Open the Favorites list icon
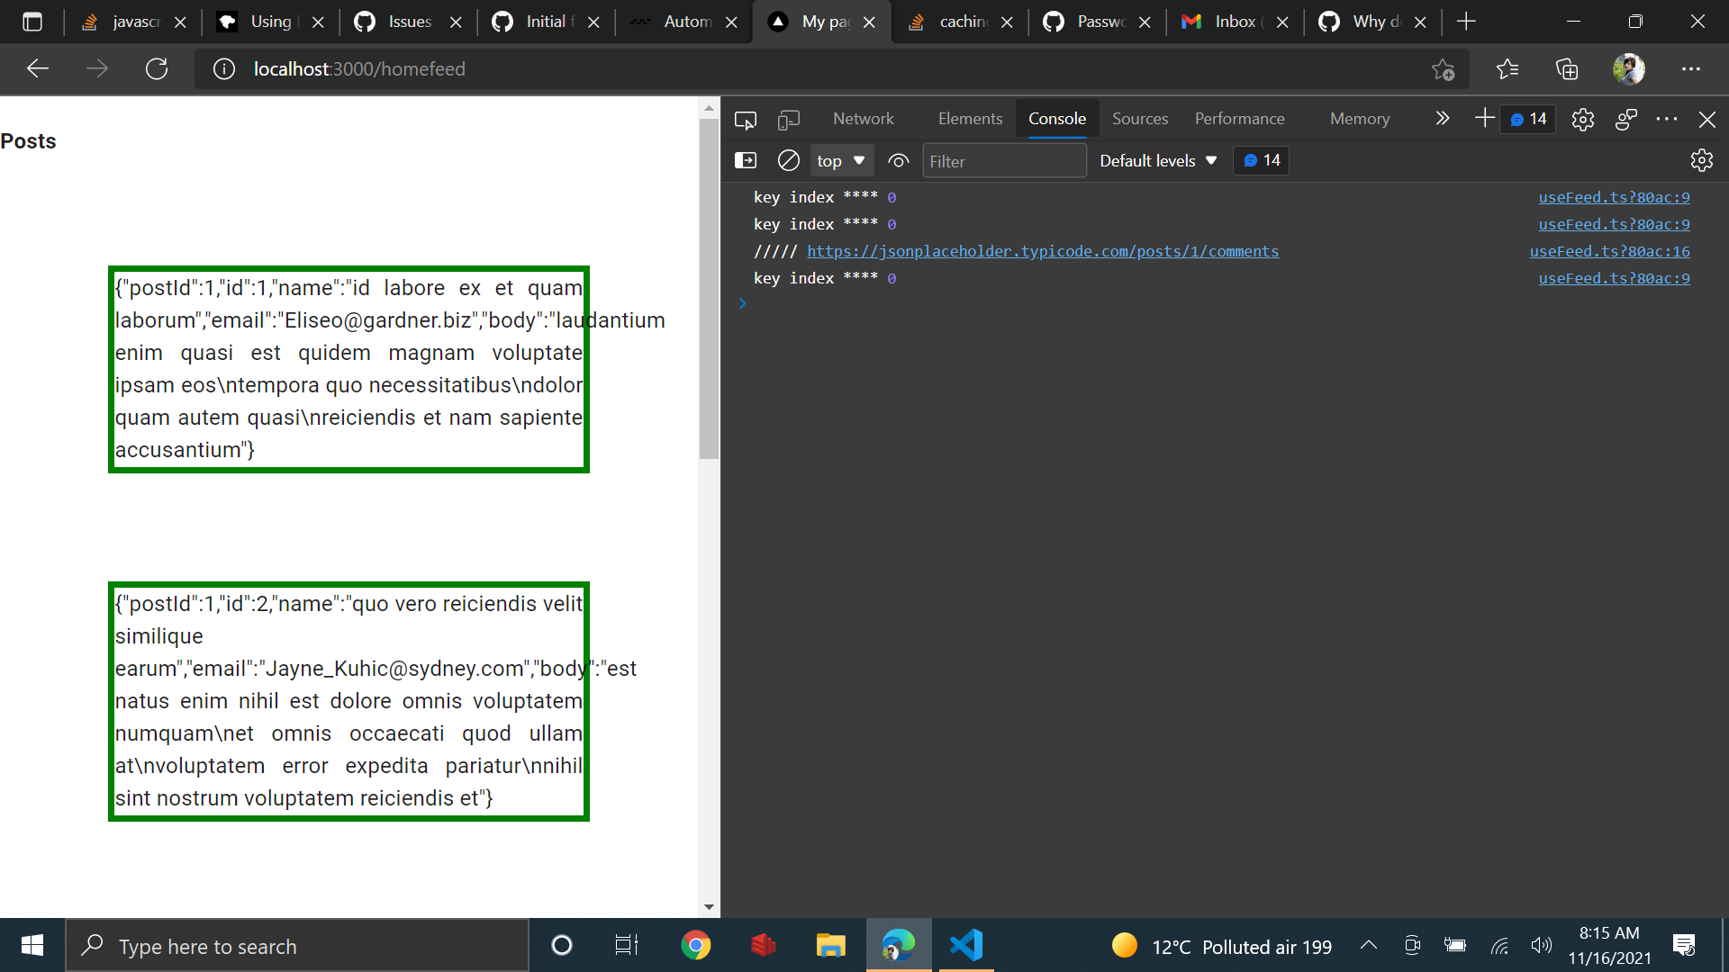The width and height of the screenshot is (1729, 972). [1507, 68]
